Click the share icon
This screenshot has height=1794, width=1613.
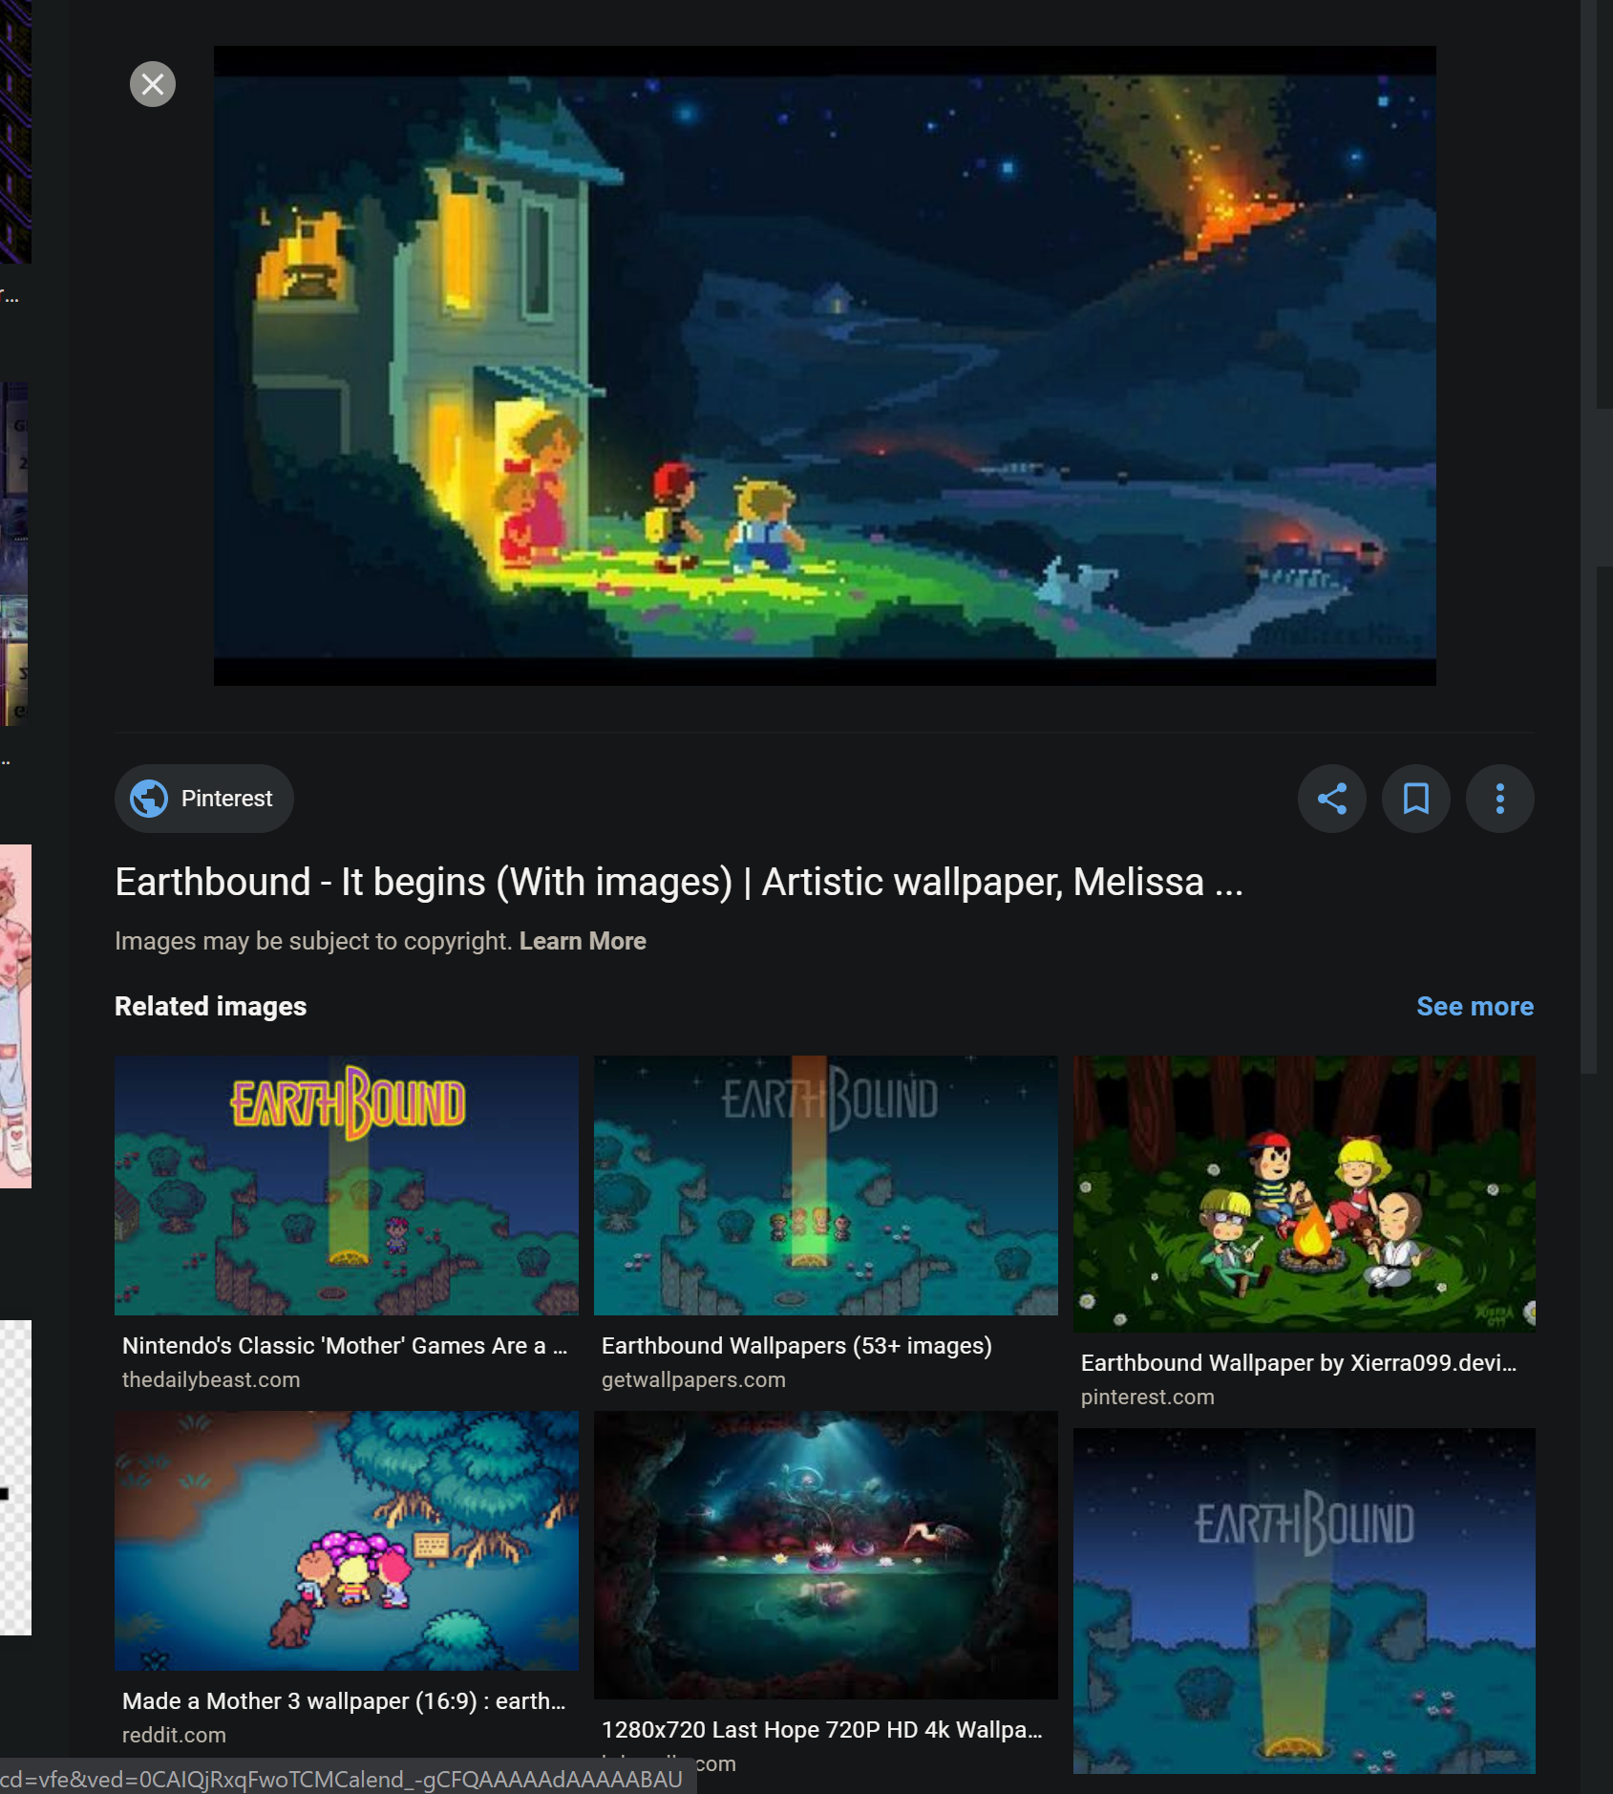(1331, 799)
